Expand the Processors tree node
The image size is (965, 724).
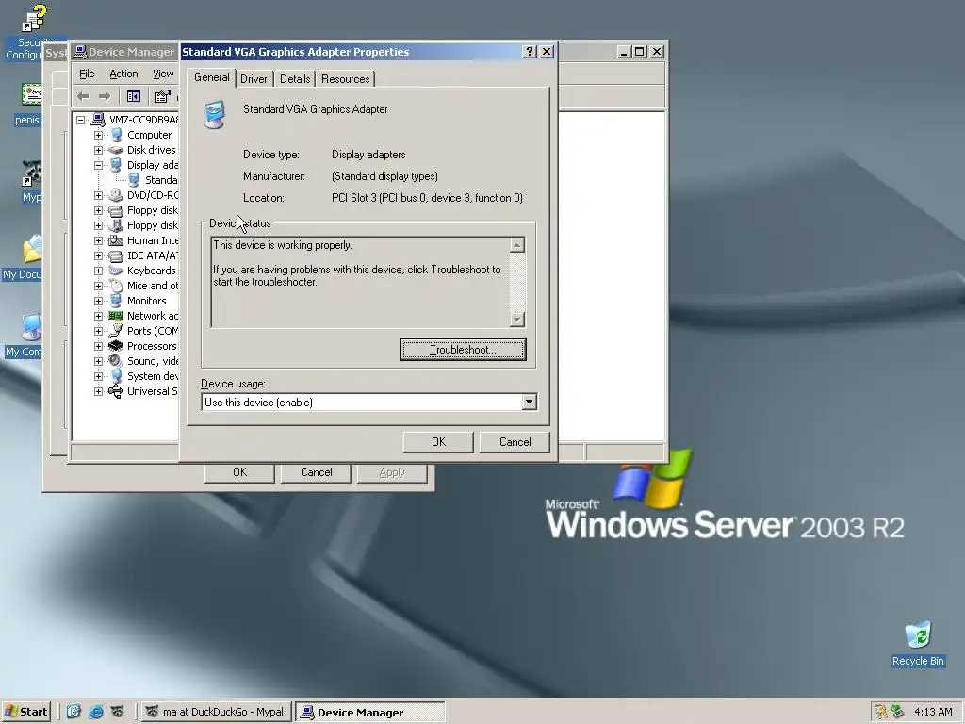tap(98, 346)
